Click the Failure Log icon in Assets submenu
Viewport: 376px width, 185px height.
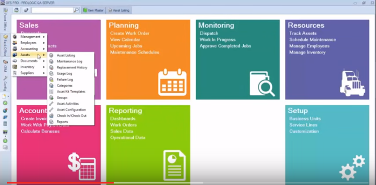coord(51,79)
